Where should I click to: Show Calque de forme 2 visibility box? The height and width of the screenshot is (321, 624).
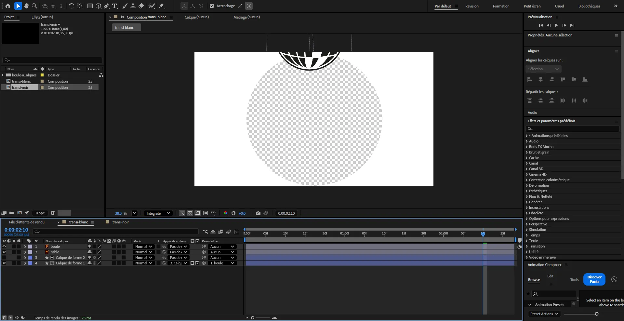point(4,258)
